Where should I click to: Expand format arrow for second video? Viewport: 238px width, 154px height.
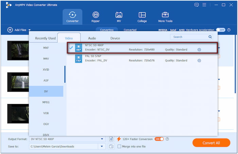(x=219, y=80)
